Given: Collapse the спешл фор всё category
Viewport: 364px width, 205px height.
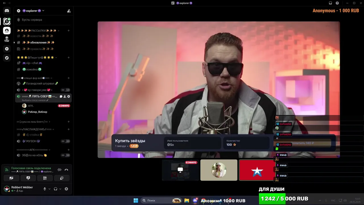Looking at the screenshot, I should [51, 78].
